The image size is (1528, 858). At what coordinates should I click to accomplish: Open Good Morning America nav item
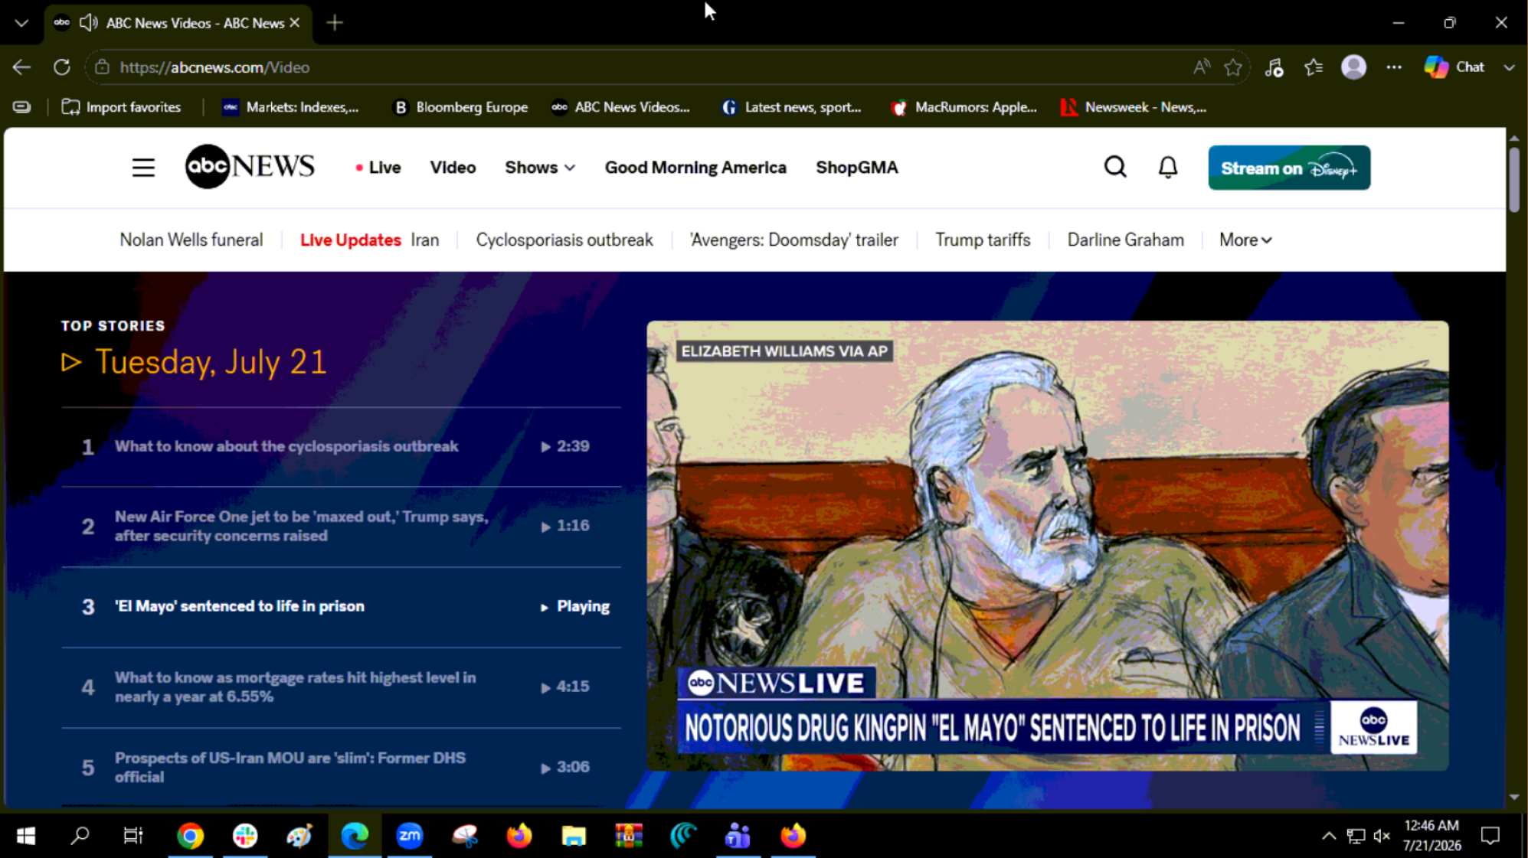click(695, 167)
